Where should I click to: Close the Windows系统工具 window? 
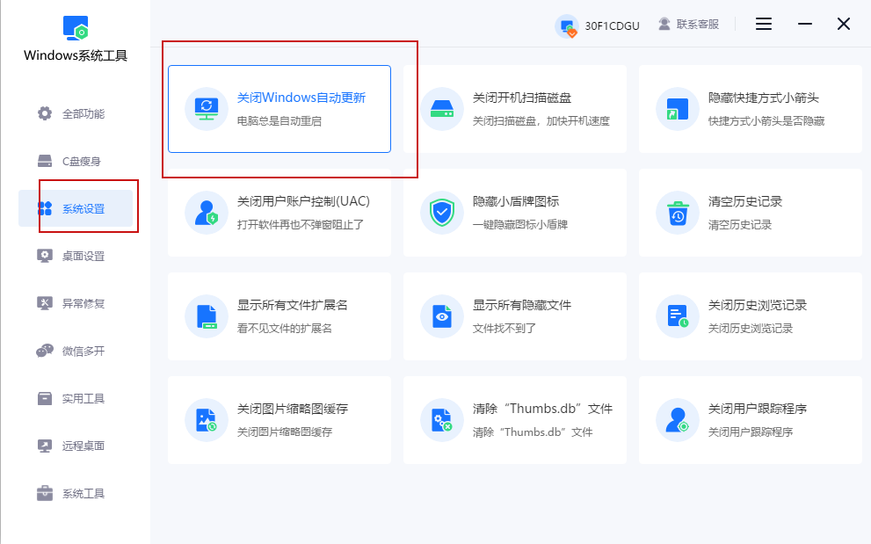coord(843,24)
